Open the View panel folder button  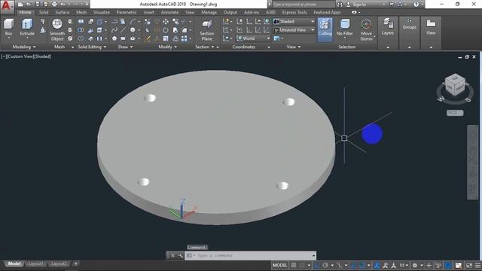[x=431, y=27]
